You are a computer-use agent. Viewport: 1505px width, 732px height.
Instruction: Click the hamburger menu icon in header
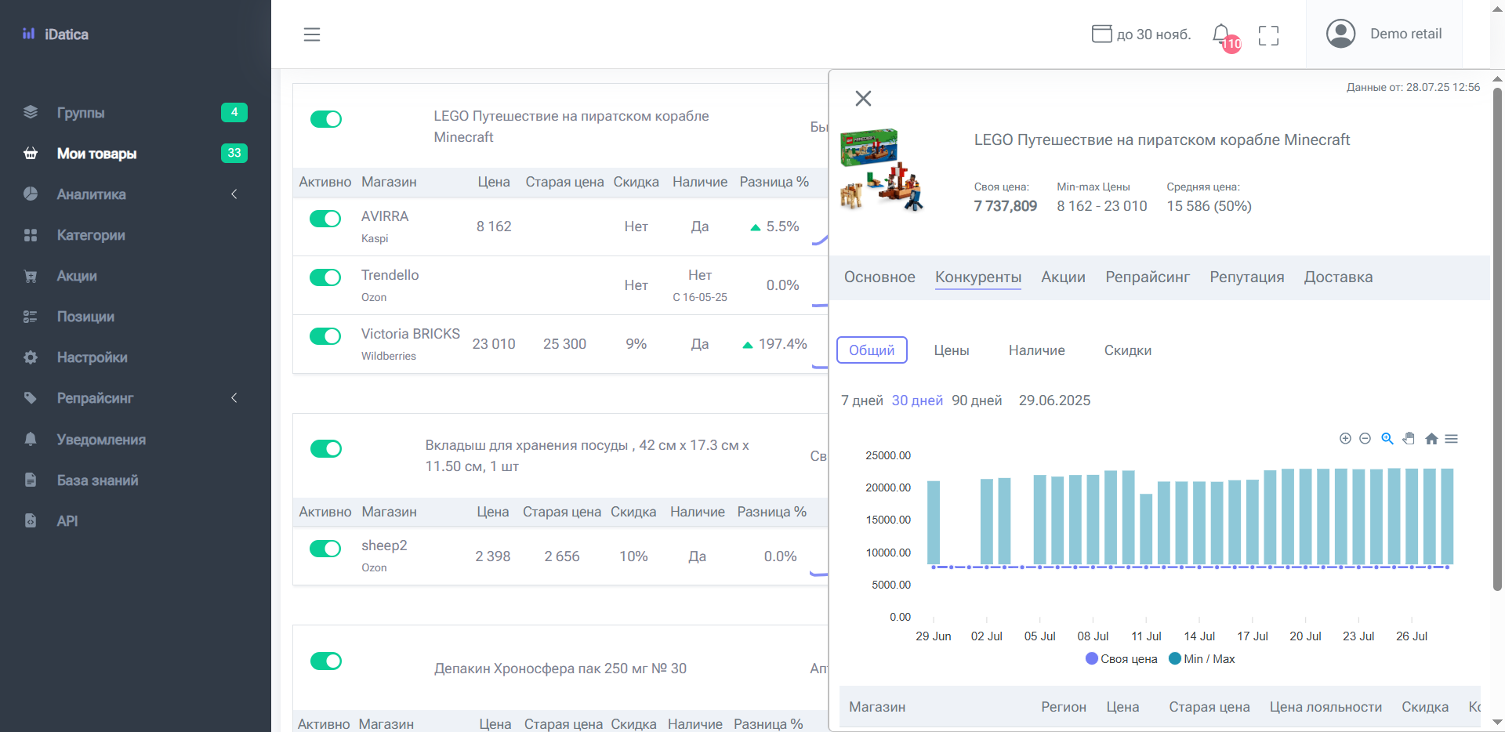312,34
